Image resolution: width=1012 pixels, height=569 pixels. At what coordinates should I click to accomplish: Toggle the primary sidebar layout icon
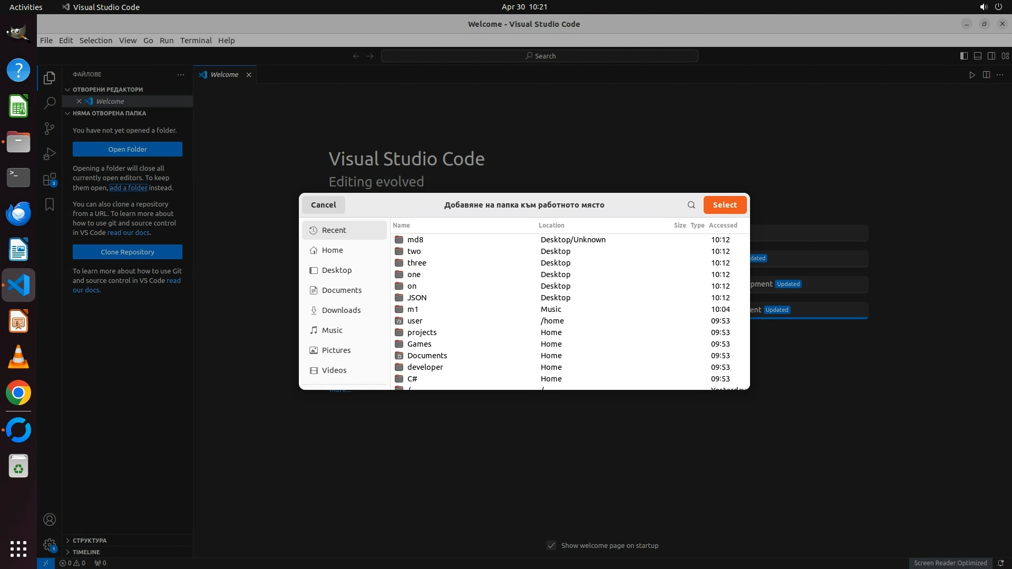pos(964,56)
